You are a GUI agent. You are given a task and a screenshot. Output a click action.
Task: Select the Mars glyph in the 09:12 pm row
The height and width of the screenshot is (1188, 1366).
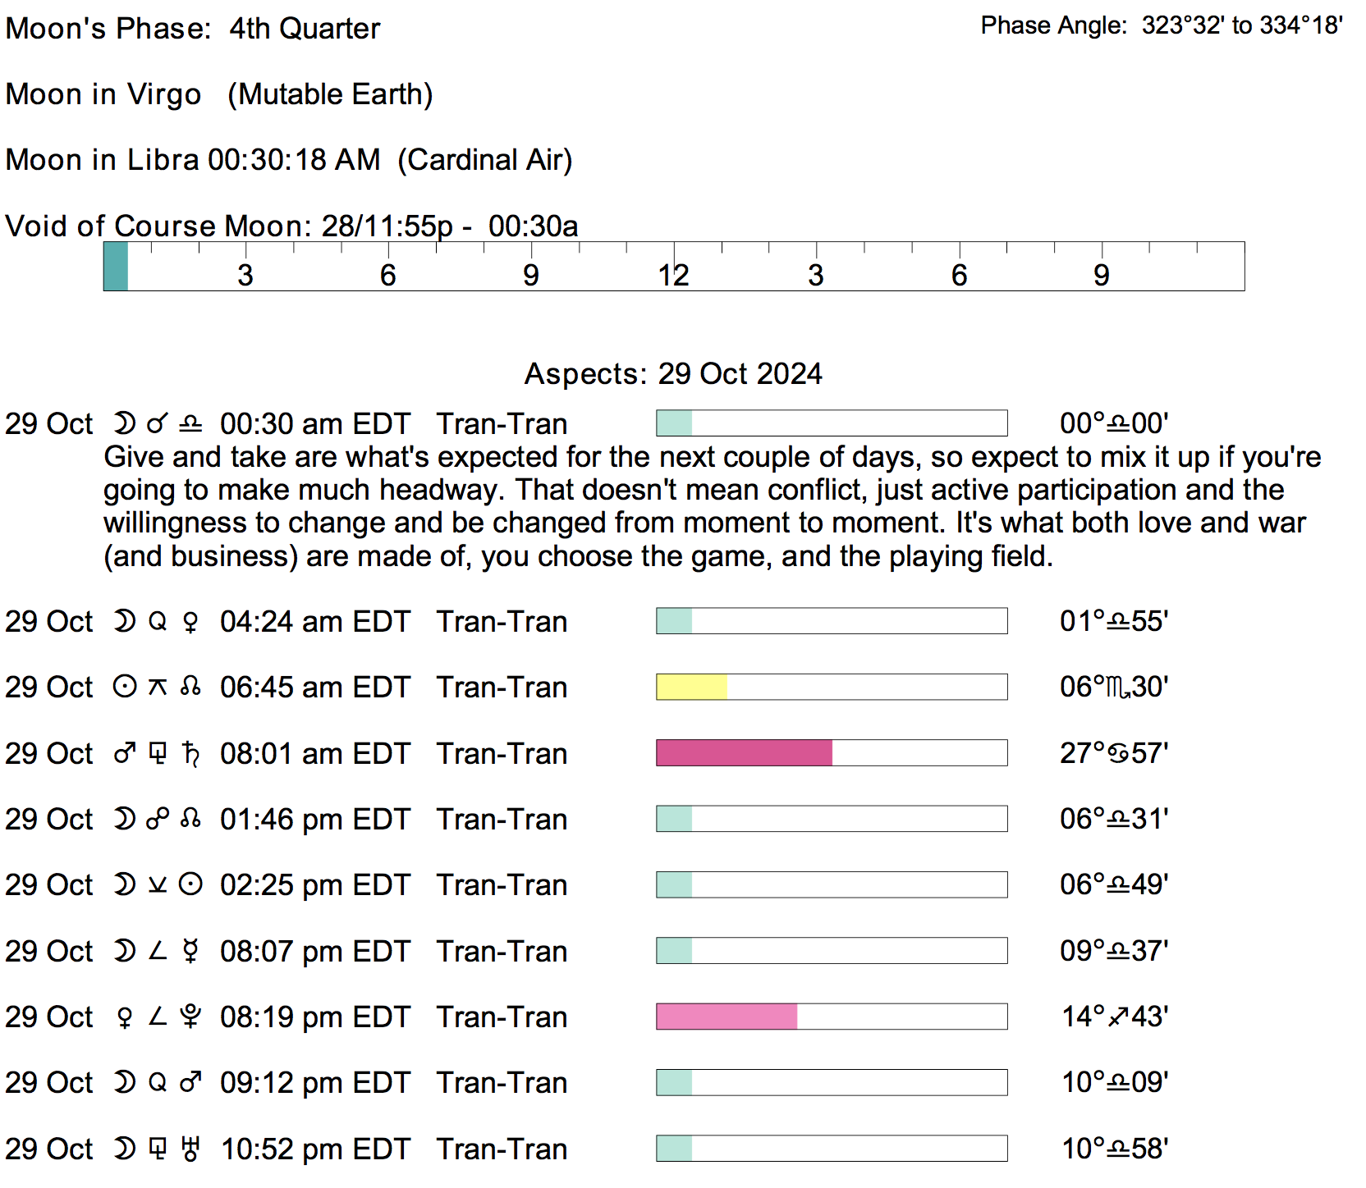190,1083
